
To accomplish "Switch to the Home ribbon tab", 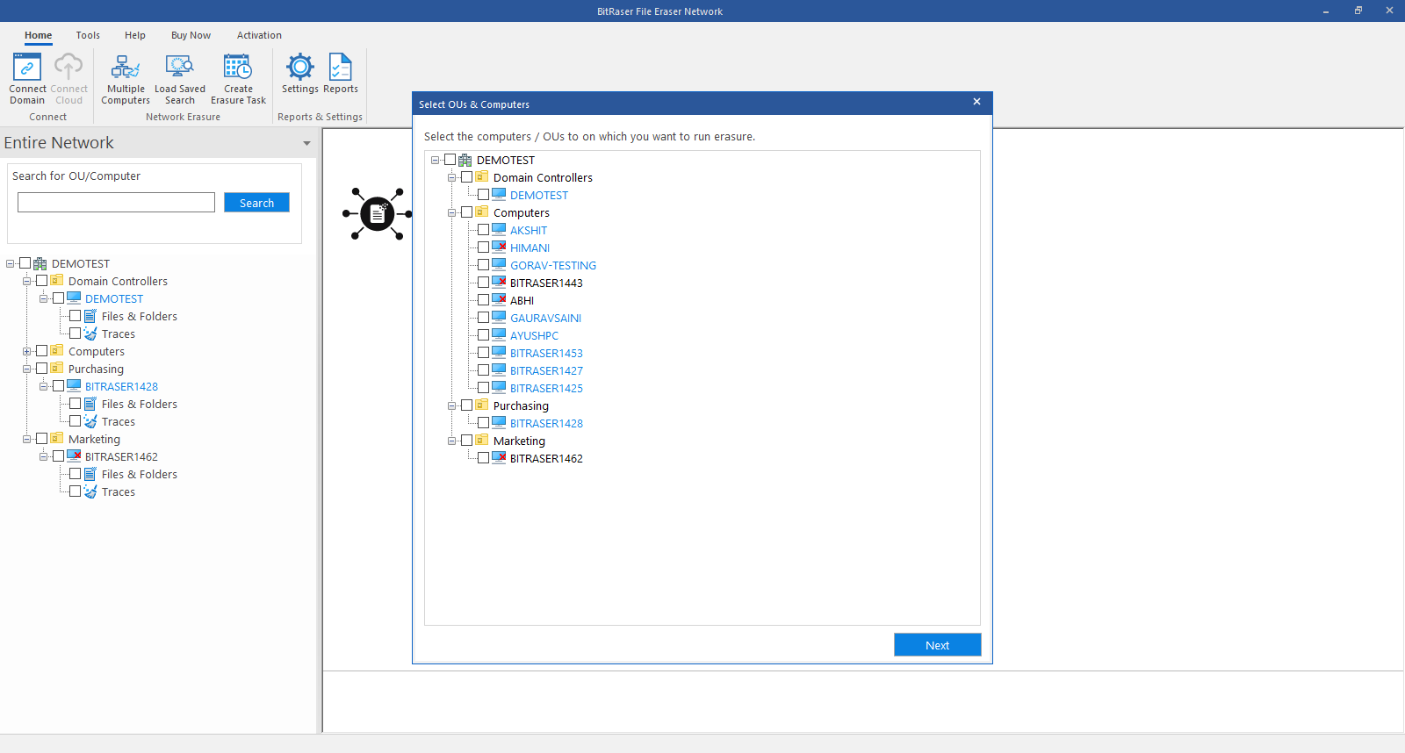I will [x=39, y=35].
